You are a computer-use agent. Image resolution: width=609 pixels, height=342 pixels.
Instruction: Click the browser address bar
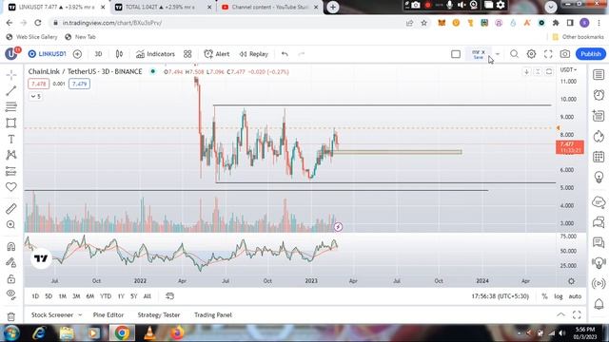pos(229,23)
